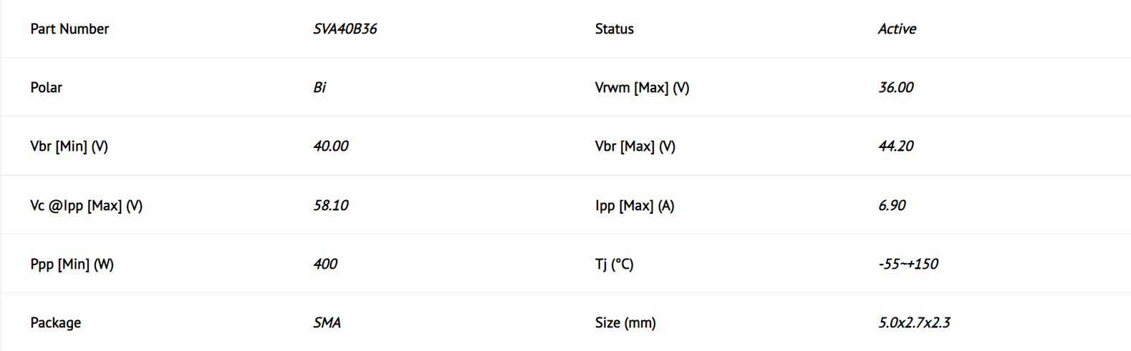This screenshot has width=1131, height=351.
Task: Select the Vbr minimum value 40.00
Action: coord(330,146)
